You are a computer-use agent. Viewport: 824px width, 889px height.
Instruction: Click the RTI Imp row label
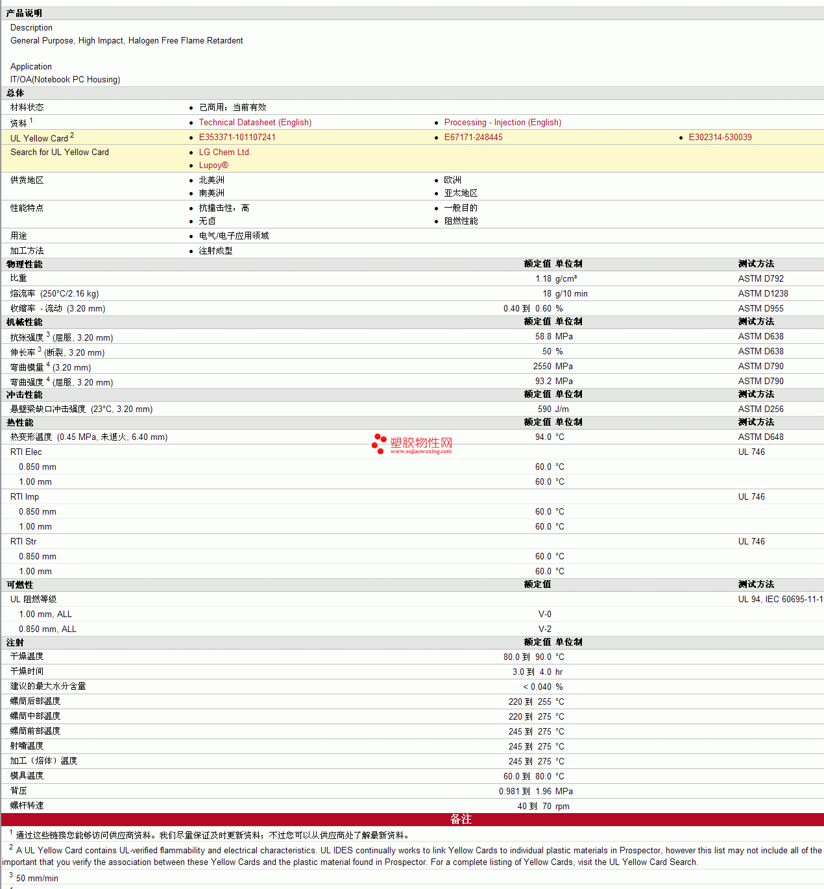[x=25, y=497]
